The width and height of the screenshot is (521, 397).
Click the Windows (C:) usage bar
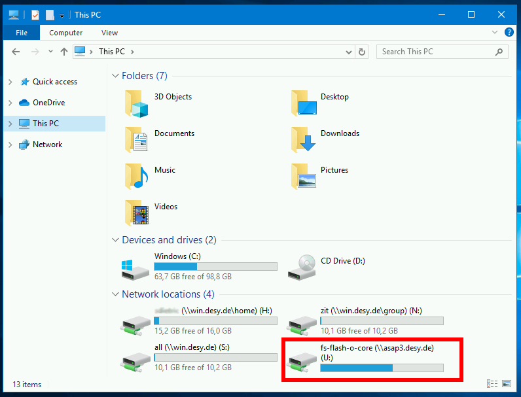point(215,266)
